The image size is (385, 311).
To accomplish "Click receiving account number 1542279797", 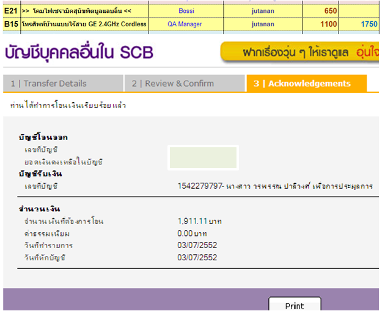I will (x=200, y=186).
